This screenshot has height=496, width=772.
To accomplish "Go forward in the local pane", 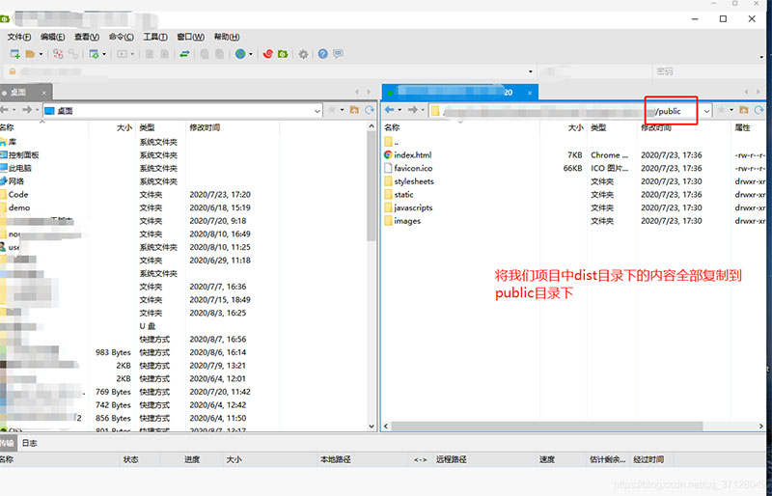I will coord(27,110).
